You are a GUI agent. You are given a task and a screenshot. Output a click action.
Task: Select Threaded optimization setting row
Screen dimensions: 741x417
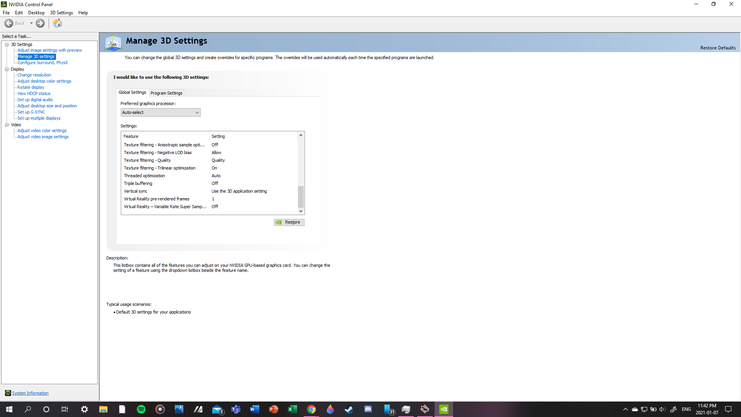point(210,176)
